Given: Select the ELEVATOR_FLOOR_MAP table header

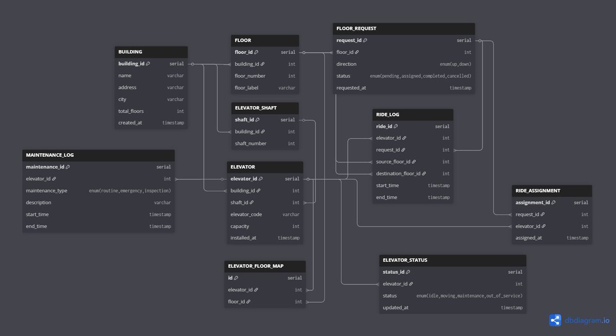Looking at the screenshot, I should coord(265,266).
